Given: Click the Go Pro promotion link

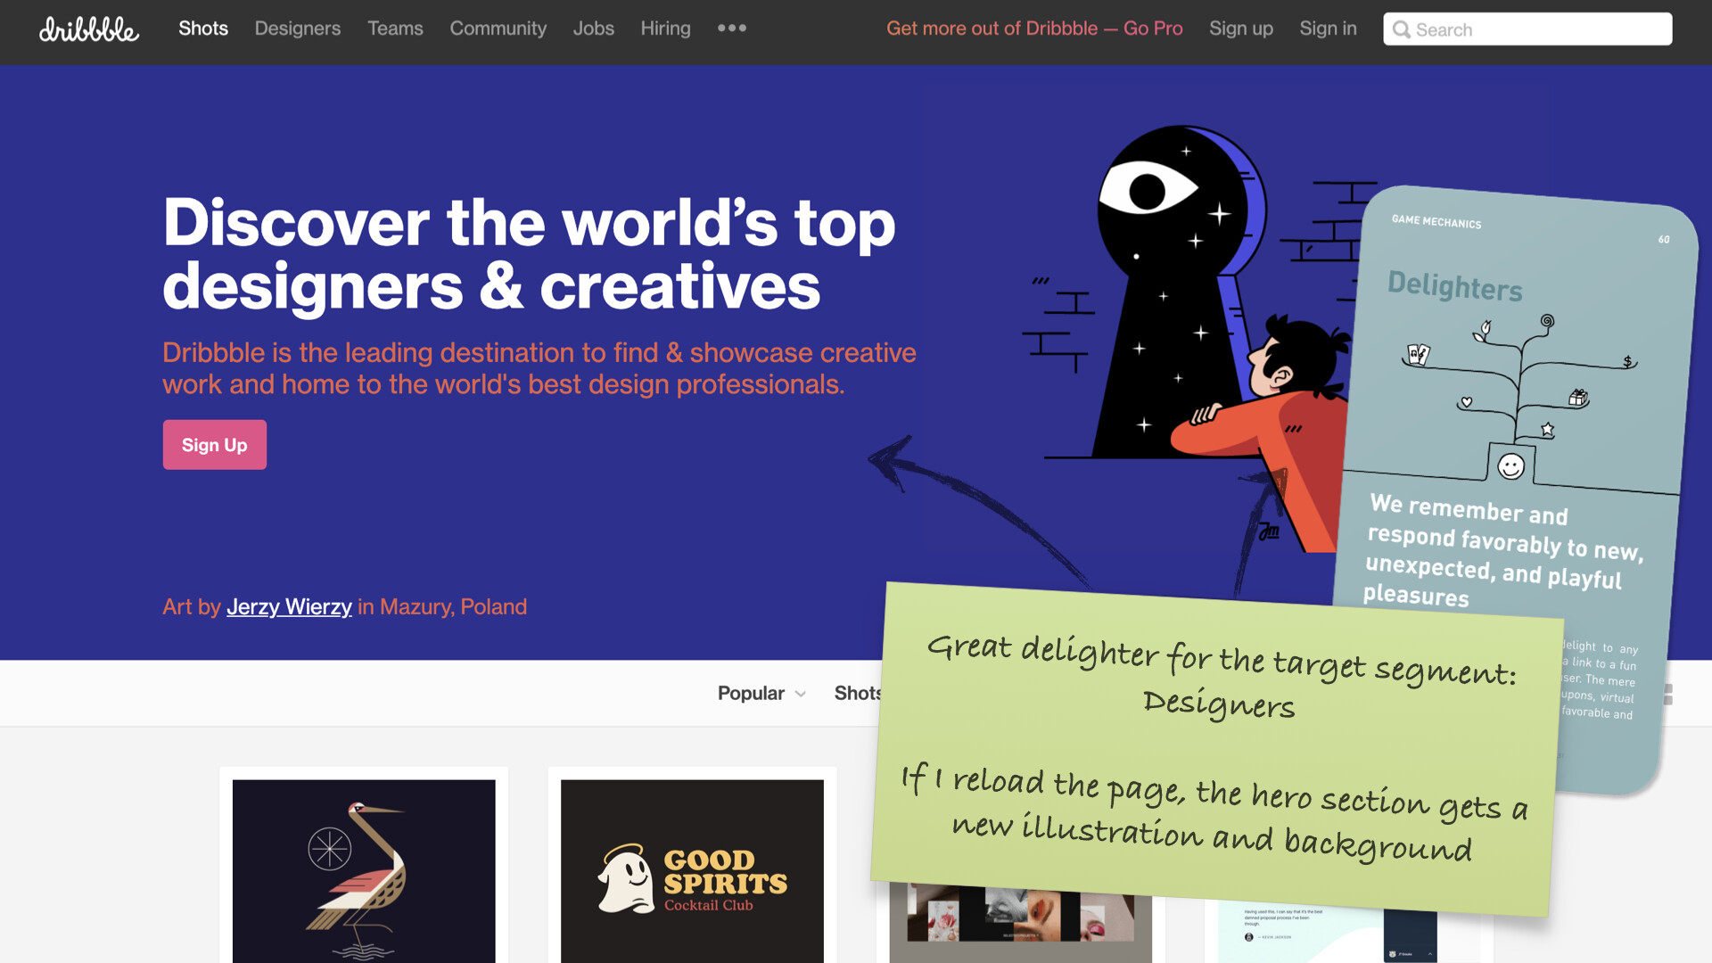Looking at the screenshot, I should coord(1034,29).
